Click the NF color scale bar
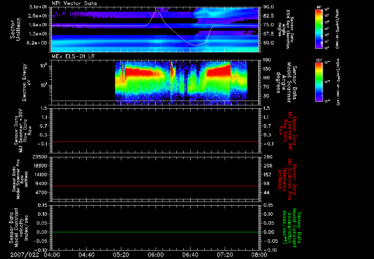 318,29
